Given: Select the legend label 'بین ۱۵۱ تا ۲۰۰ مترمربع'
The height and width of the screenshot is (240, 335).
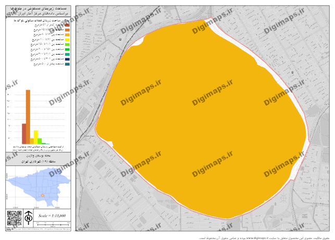Looking at the screenshot, I should pyautogui.click(x=47, y=49).
